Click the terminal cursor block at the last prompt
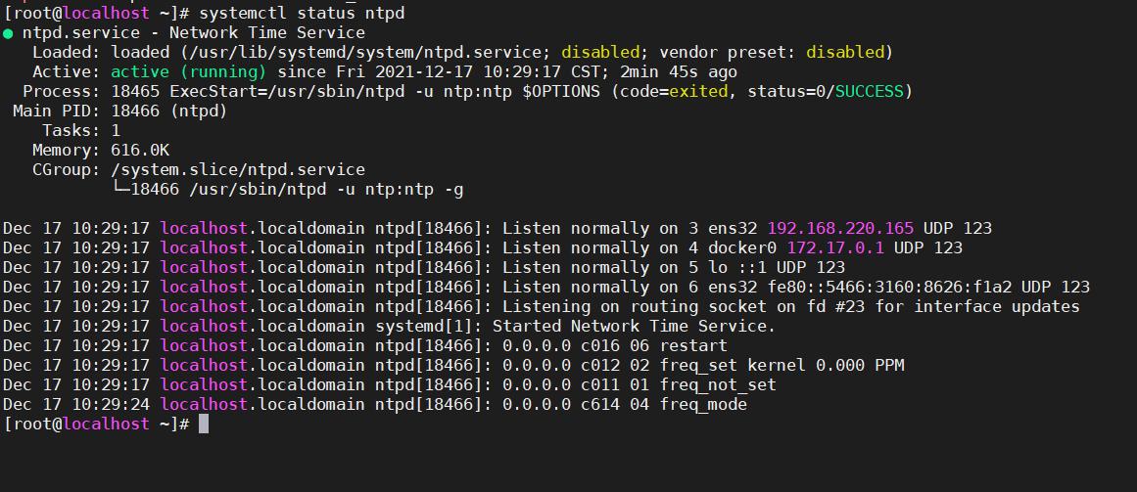Image resolution: width=1137 pixels, height=492 pixels. coord(204,424)
